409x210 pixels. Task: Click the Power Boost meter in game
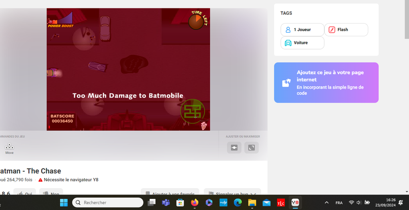[61, 20]
